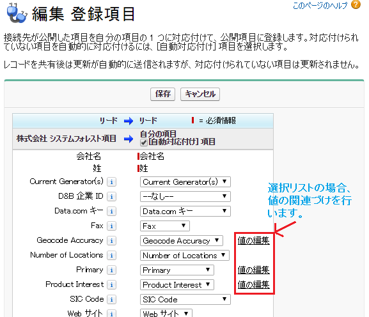Image resolution: width=369 pixels, height=317 pixels.
Task: Click the キャンセル button
Action: (x=200, y=95)
